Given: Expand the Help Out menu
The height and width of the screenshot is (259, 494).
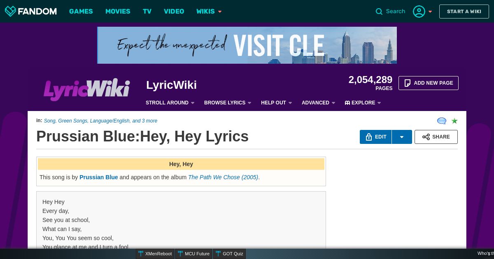Looking at the screenshot, I should pos(277,103).
